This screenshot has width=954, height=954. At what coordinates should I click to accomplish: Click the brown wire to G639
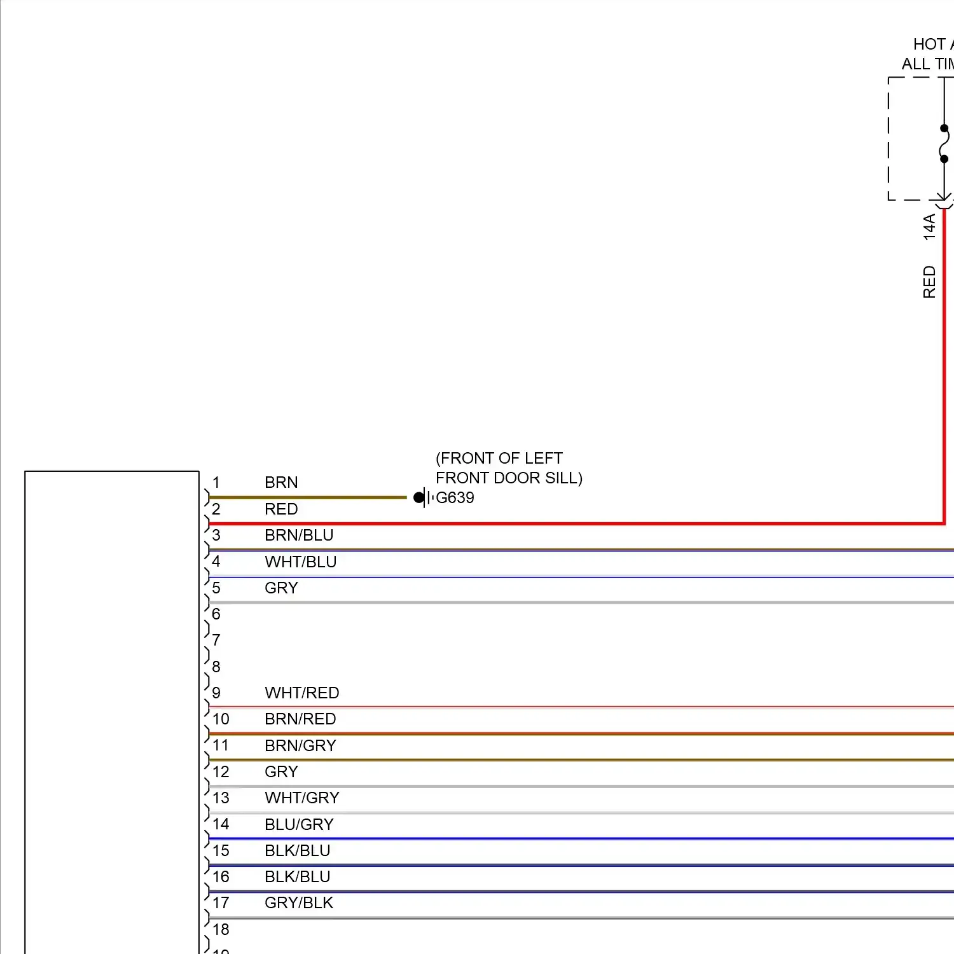pyautogui.click(x=308, y=497)
